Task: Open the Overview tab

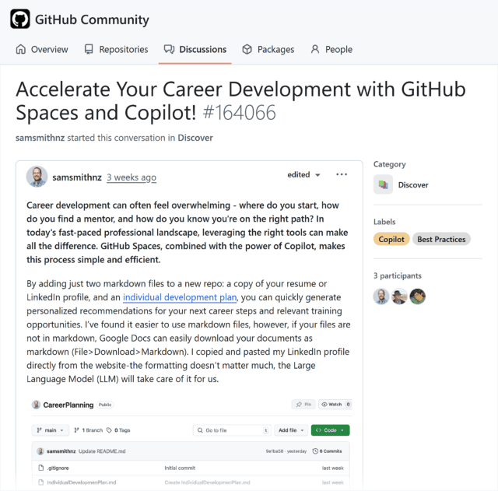Action: point(42,50)
